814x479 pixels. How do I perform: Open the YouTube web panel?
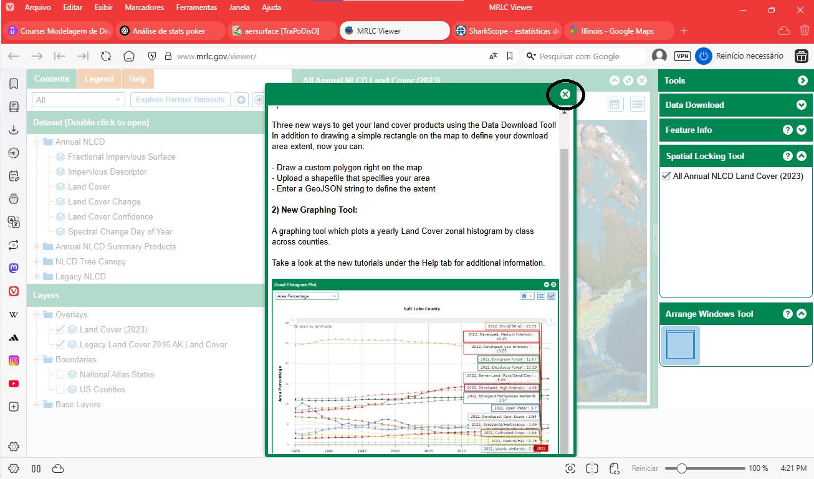(x=14, y=384)
